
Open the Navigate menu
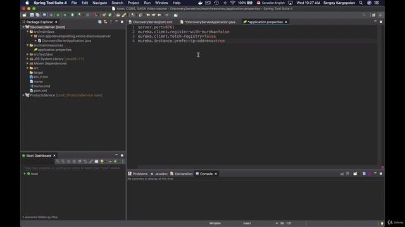(100, 3)
